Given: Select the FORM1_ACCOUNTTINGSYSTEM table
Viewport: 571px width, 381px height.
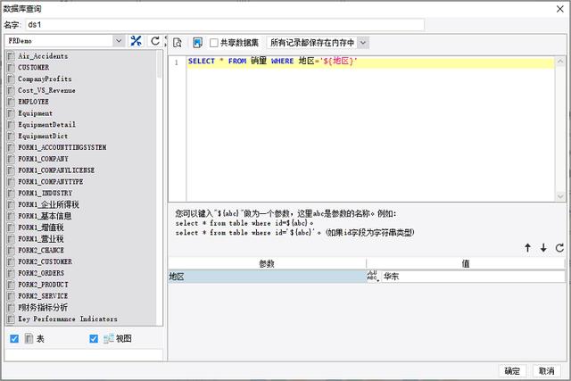Looking at the screenshot, I should 62,147.
